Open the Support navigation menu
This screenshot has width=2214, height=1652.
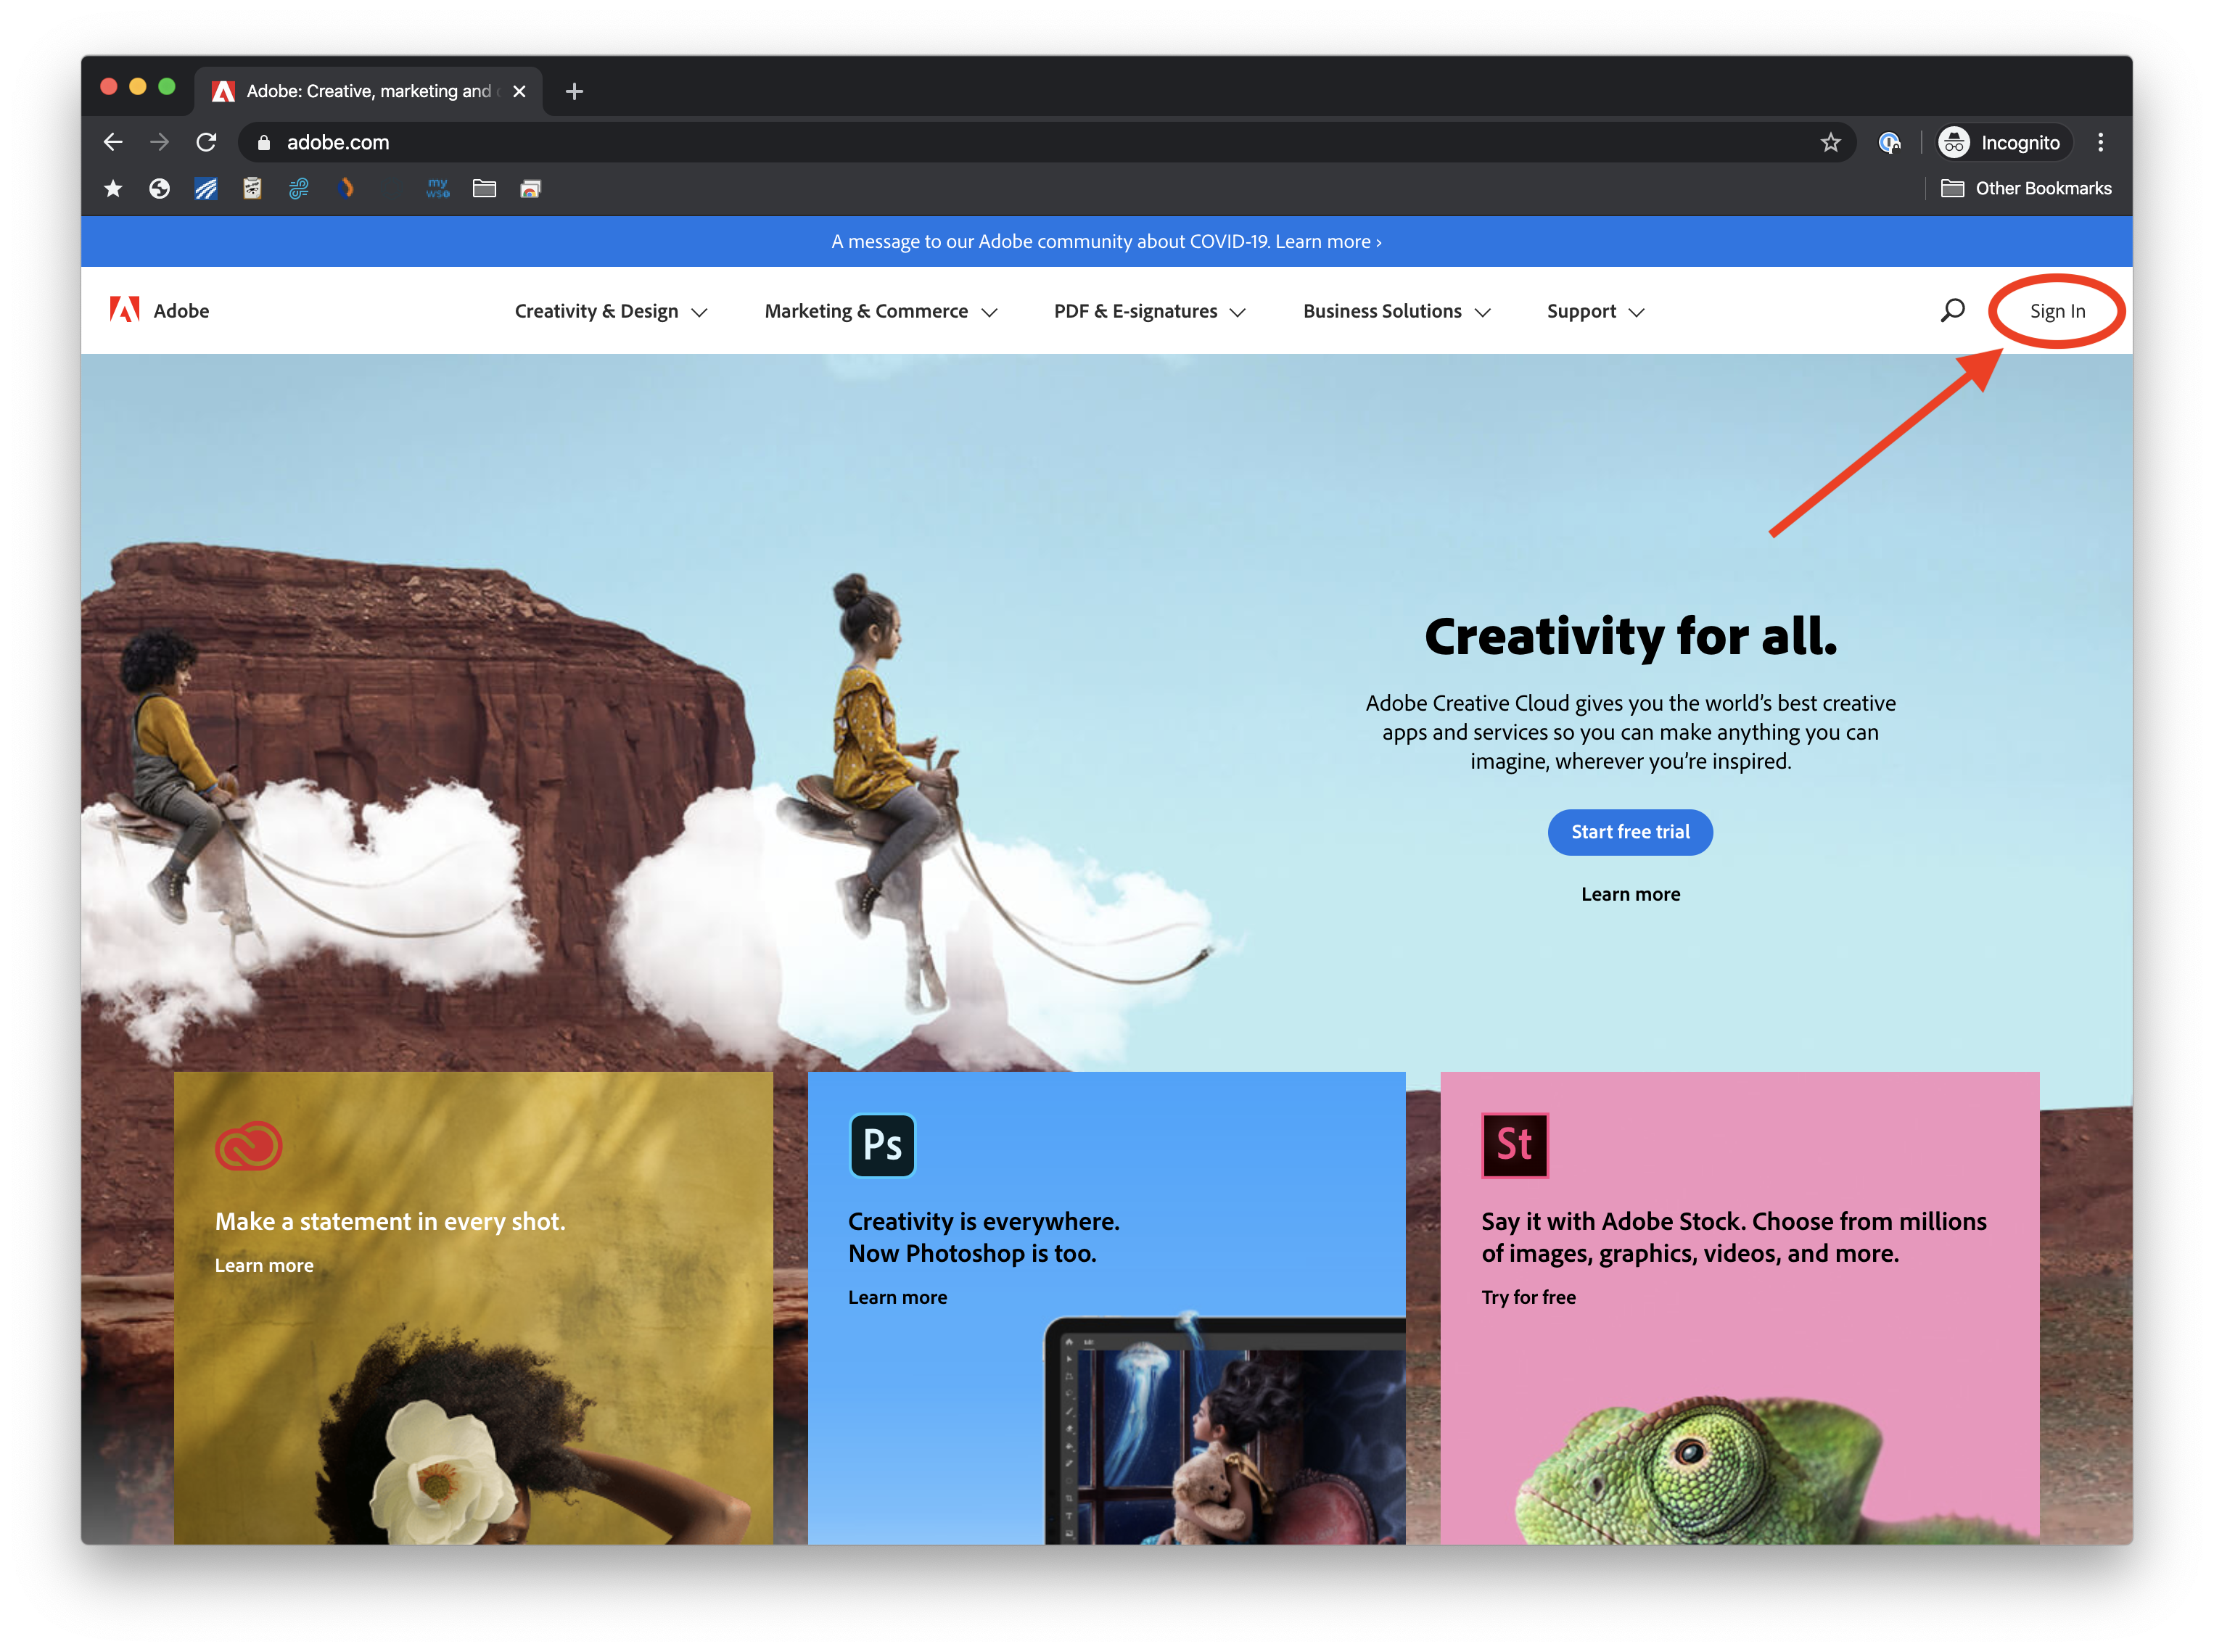tap(1594, 311)
